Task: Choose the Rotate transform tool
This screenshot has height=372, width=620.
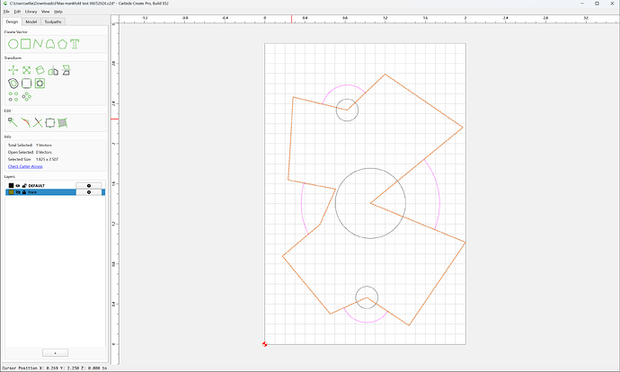Action: coord(40,70)
